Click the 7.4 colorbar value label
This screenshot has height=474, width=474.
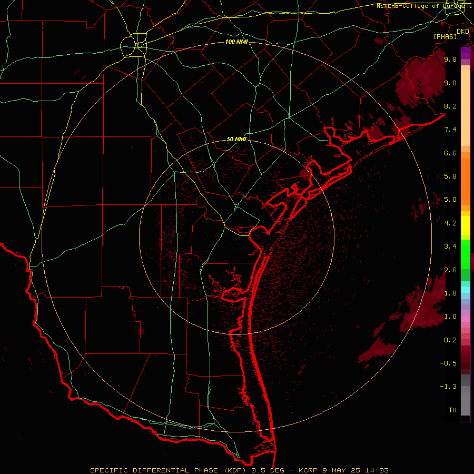[x=450, y=130]
